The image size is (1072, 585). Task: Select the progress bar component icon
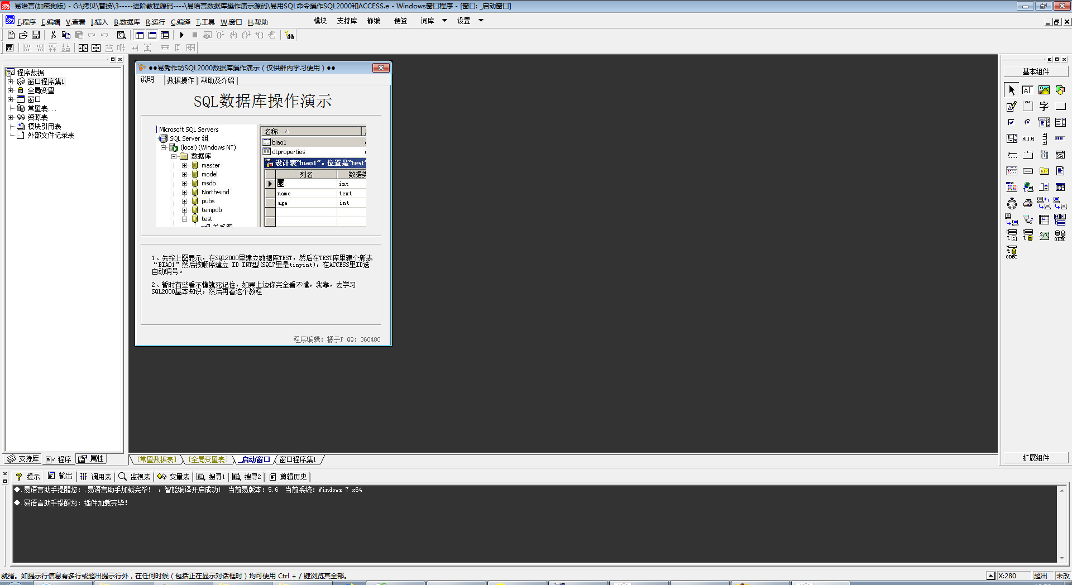(x=1060, y=138)
